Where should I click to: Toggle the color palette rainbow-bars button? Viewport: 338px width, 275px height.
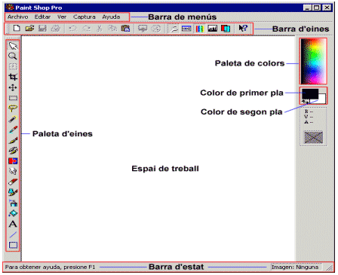click(200, 29)
